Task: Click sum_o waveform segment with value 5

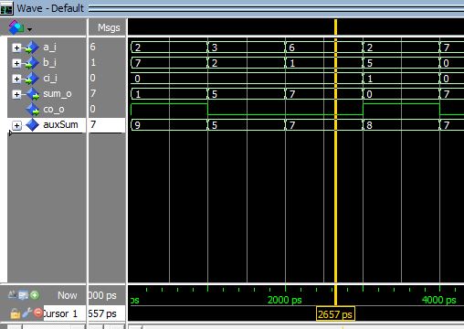Action: tap(247, 94)
